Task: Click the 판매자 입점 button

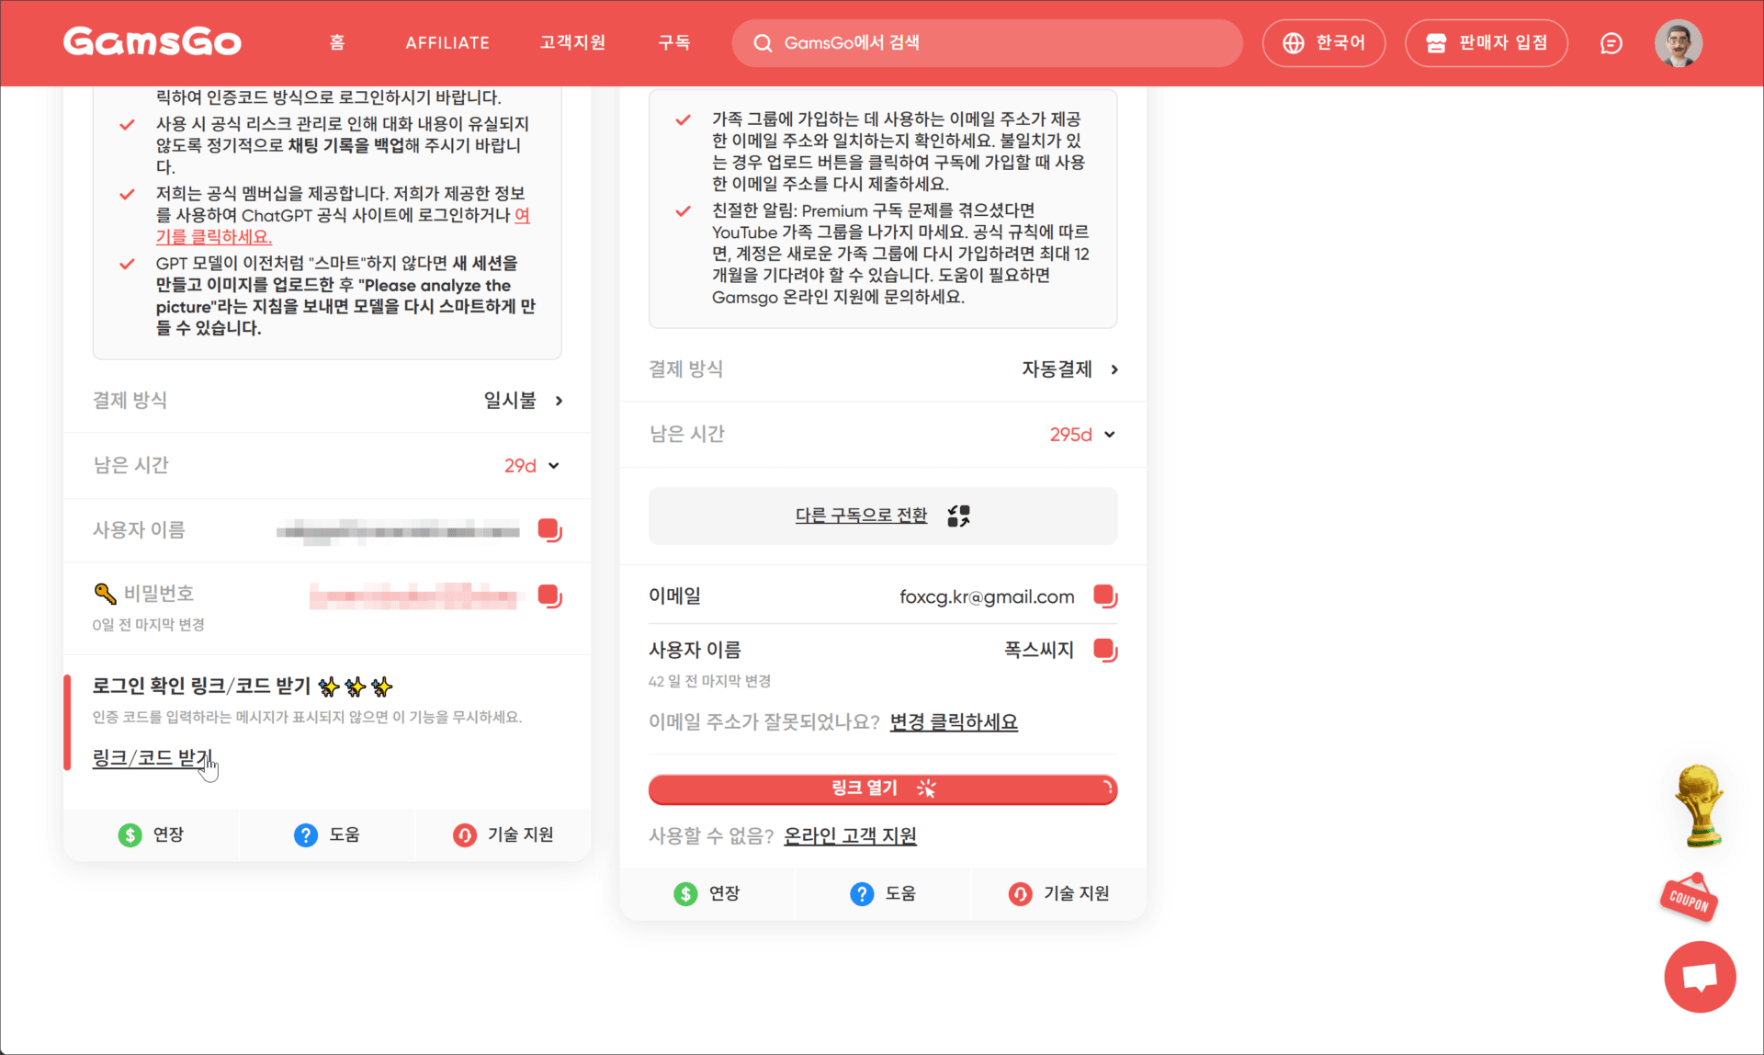Action: point(1486,43)
